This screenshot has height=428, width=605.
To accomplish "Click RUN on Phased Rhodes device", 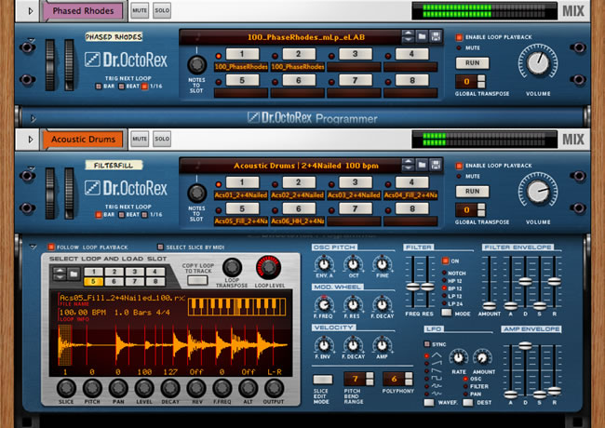I will [472, 63].
